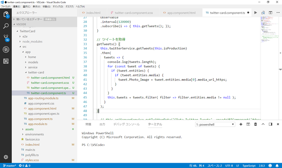The height and width of the screenshot is (168, 282).
Task: Kill the terminal with trash icon
Action: (x=256, y=124)
